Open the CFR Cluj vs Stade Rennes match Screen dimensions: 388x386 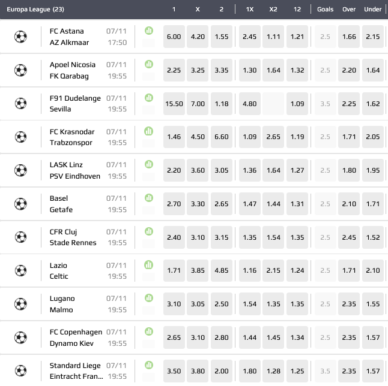(x=72, y=237)
